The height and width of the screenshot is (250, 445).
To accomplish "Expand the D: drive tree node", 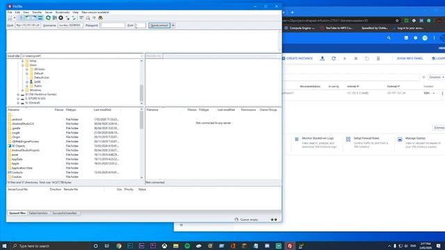I will tap(18, 94).
